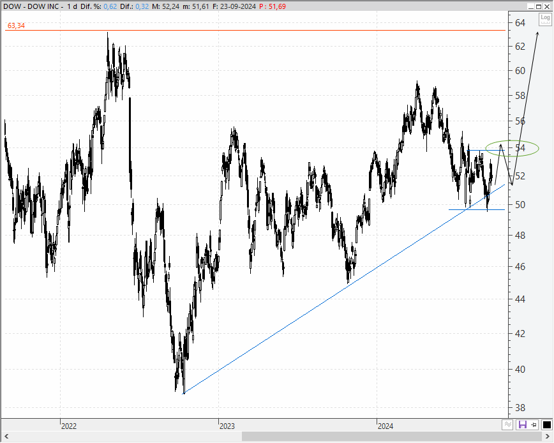This screenshot has width=554, height=443.
Task: Click the 2023 year label
Action: click(x=227, y=426)
